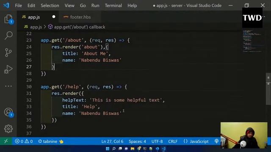The width and height of the screenshot is (271, 152).
Task: Click '/about' route string on line 23
Action: 73,40
